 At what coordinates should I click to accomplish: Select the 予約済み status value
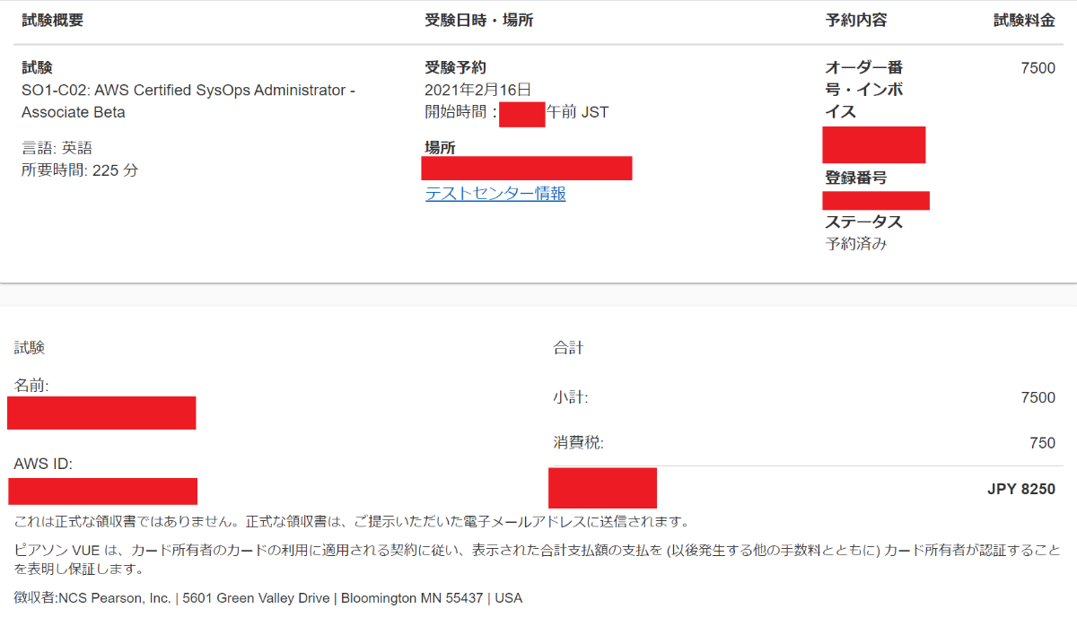pyautogui.click(x=856, y=244)
